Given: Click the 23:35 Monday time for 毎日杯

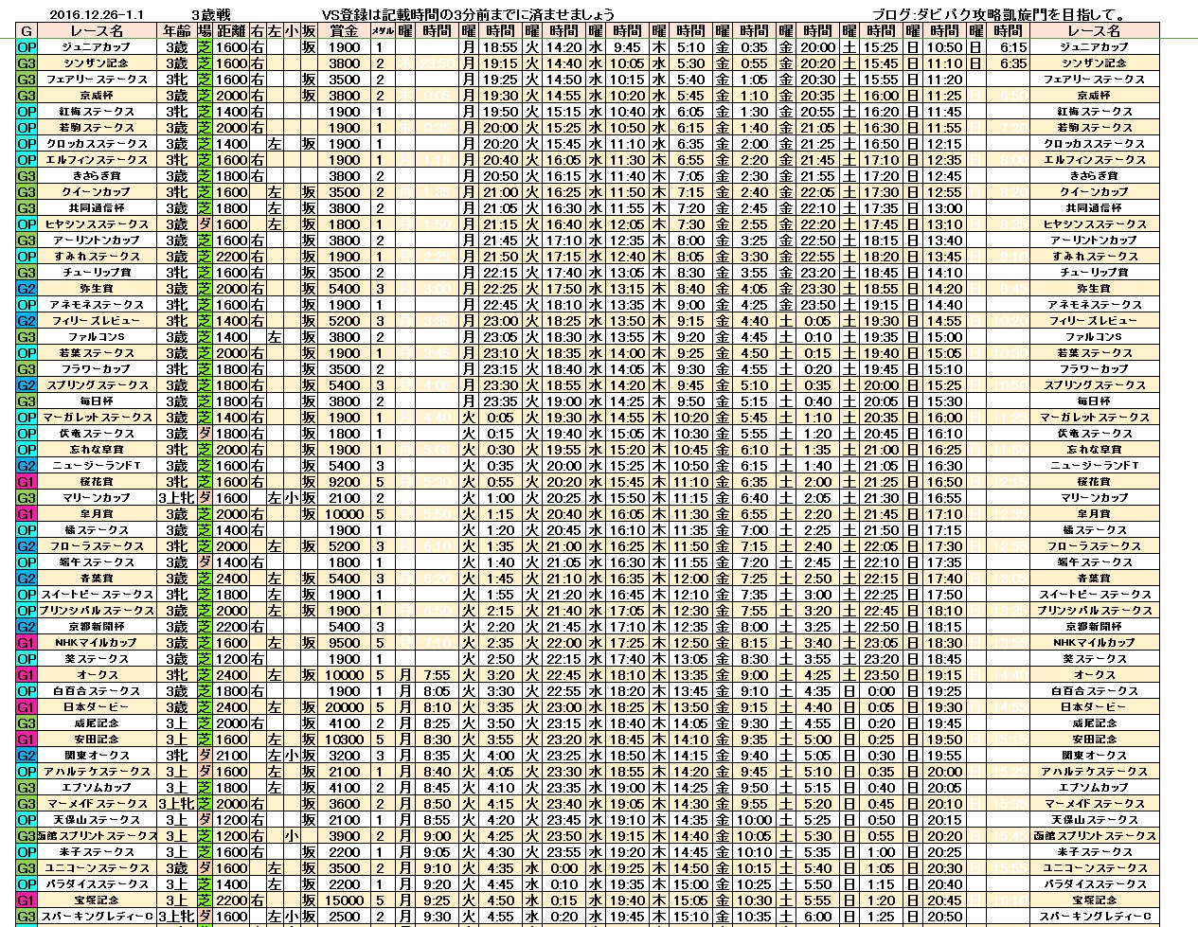Looking at the screenshot, I should (x=500, y=401).
